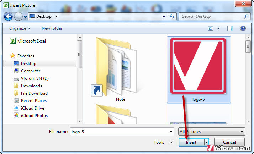Click the Desktop icon in address bar
Viewport: 254px width, 154px height.
point(32,16)
